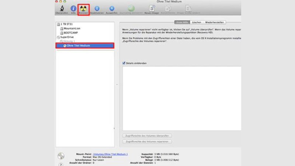Click Zugriffsrechte des Volumes überprüfen button
The width and height of the screenshot is (295, 166).
click(147, 136)
